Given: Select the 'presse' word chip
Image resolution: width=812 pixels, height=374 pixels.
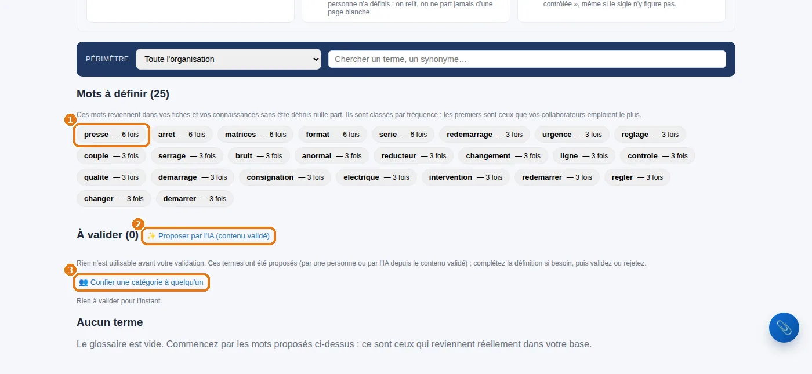Looking at the screenshot, I should [x=111, y=135].
